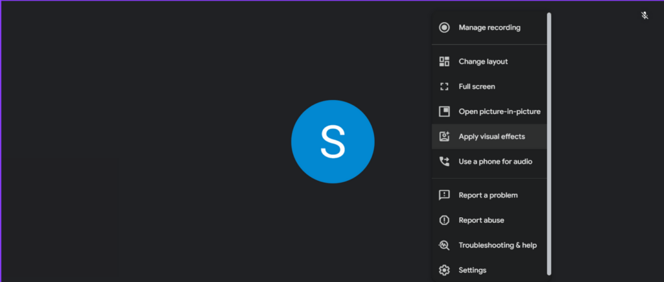
Task: Click the options menu vertical scrollbar
Action: coord(549,144)
